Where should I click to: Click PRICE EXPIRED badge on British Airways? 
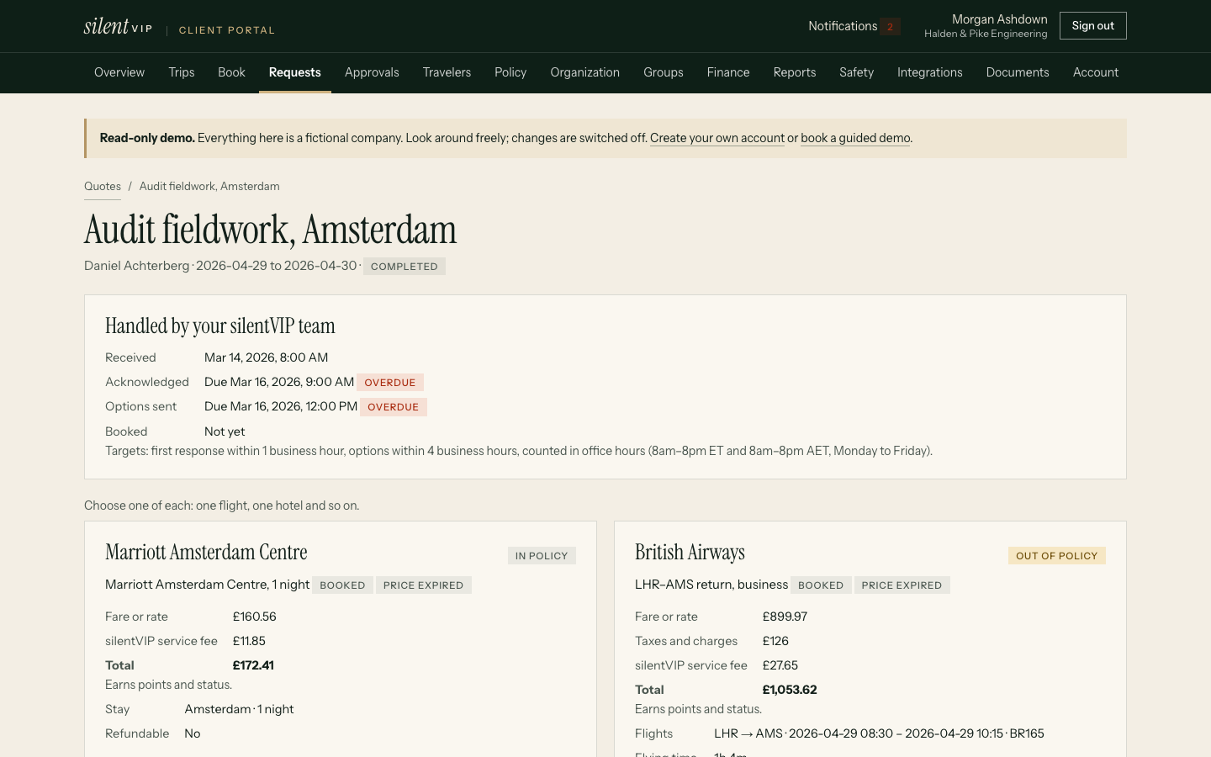click(902, 585)
